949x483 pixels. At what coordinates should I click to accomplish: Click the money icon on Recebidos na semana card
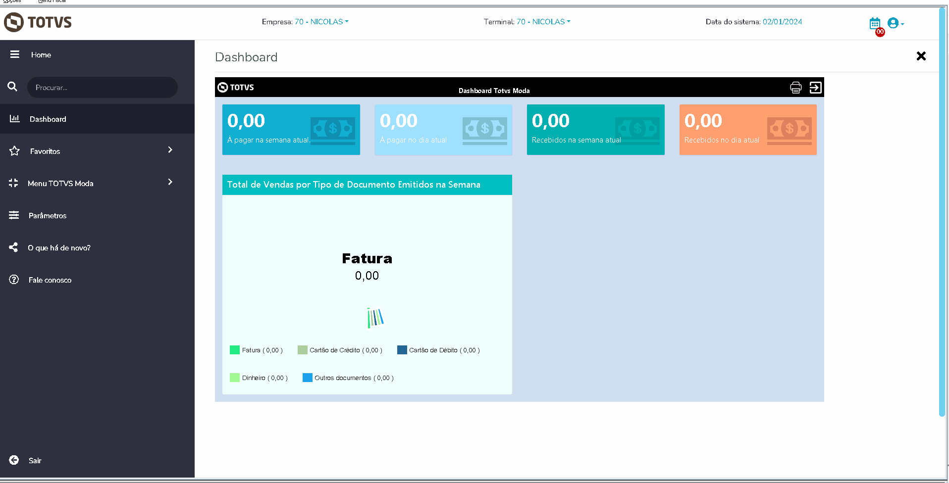(637, 131)
